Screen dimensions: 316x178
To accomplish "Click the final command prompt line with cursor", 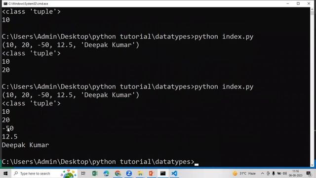I will (100, 162).
